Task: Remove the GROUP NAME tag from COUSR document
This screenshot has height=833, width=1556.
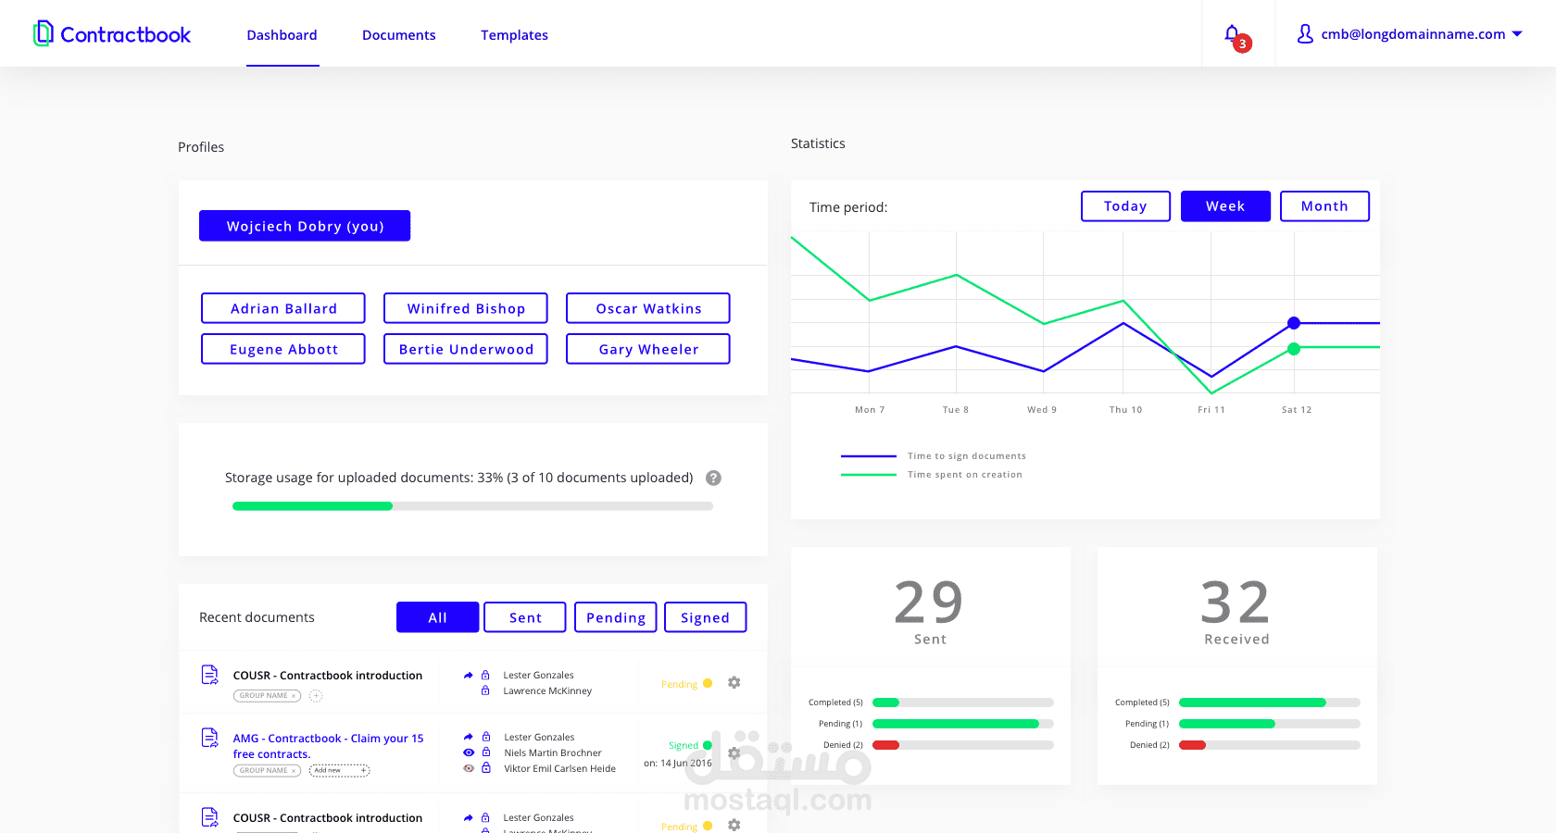Action: coord(294,695)
